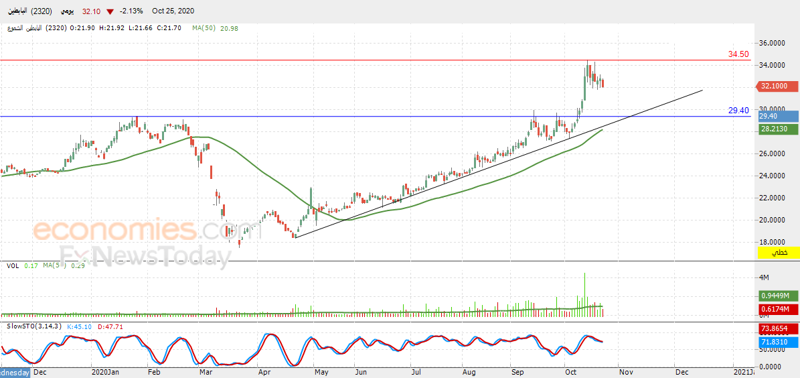Click the red 73.8654 stochastic value tag
800x378 pixels.
point(778,328)
